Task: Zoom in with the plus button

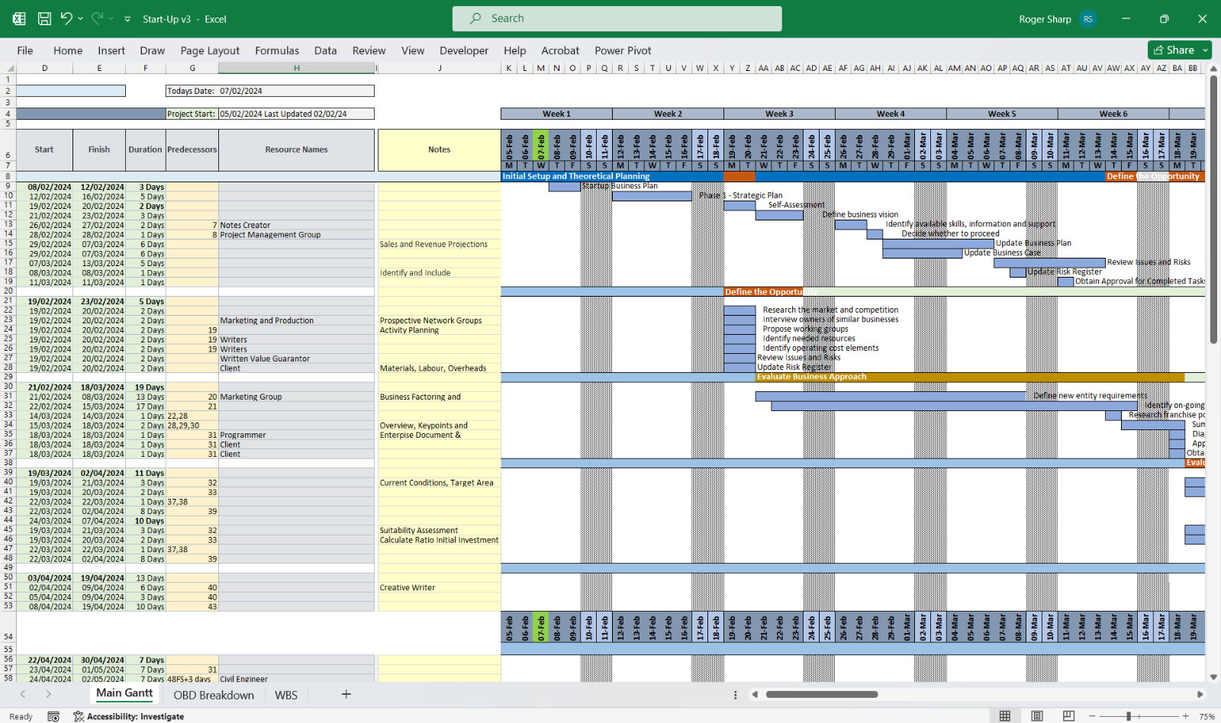Action: click(x=1185, y=716)
